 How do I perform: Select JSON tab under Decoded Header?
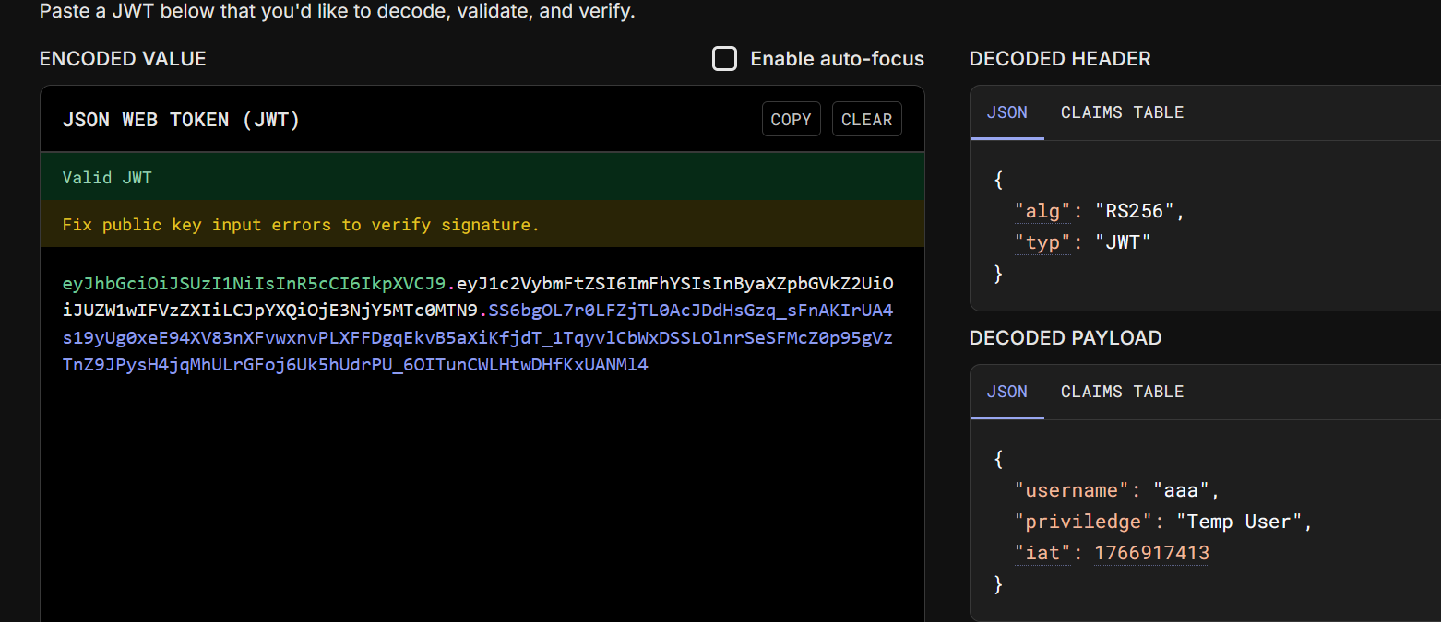[1006, 112]
